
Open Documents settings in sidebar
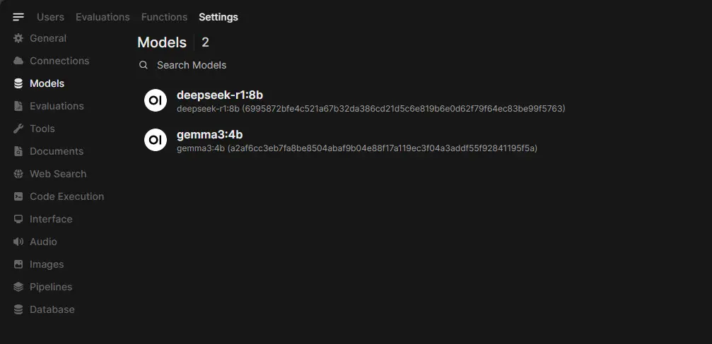click(57, 151)
